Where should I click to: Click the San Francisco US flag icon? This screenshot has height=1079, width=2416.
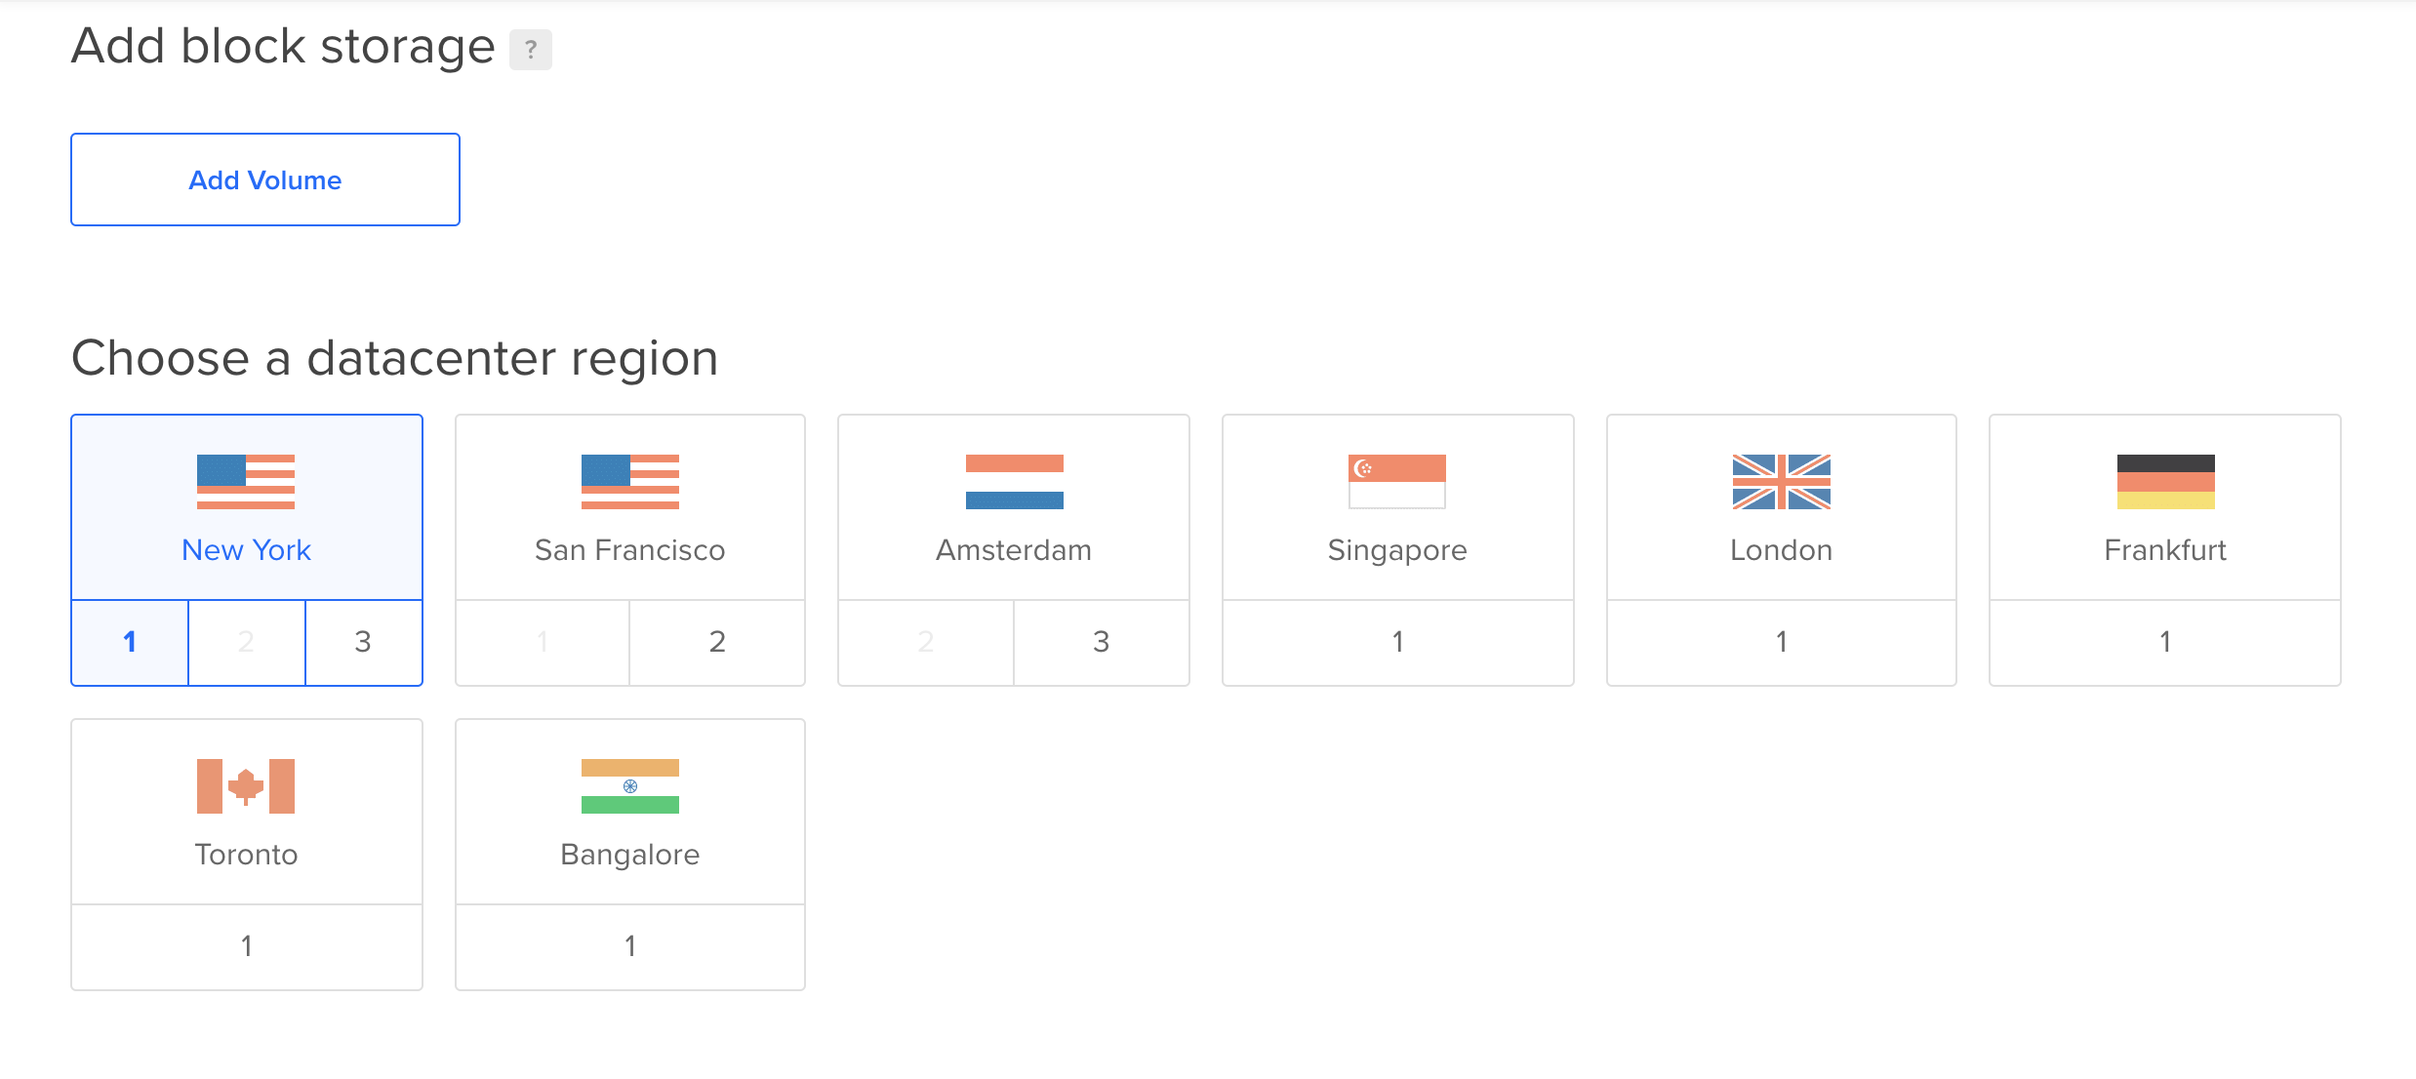tap(629, 482)
